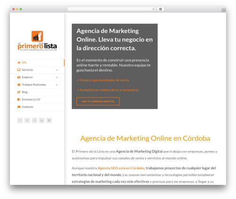Click the El Primero de la Lista logo
Viewport: 236px width, 199px height.
(37, 41)
